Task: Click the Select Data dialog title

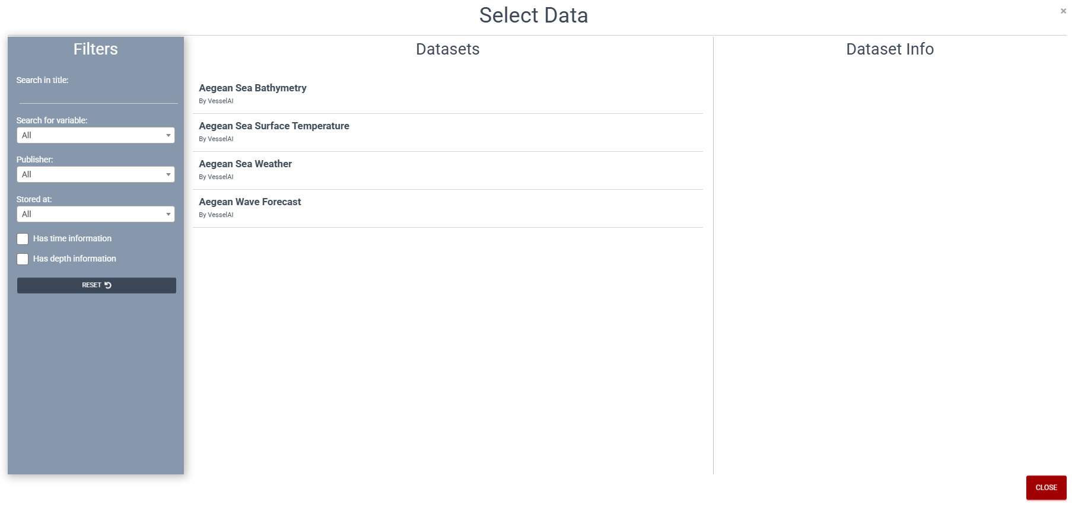Action: 533,15
